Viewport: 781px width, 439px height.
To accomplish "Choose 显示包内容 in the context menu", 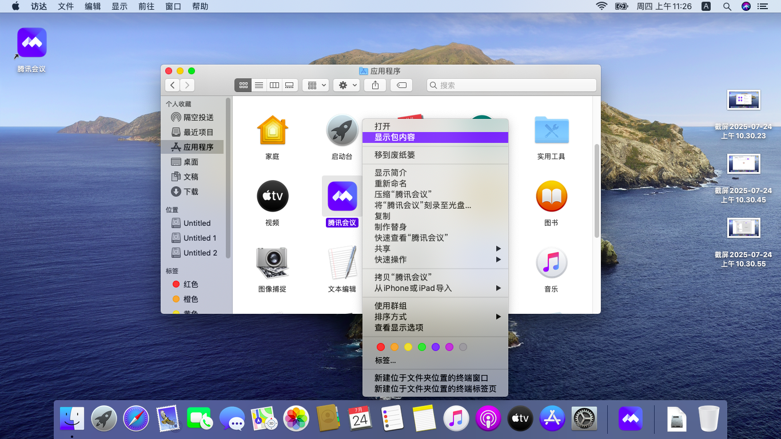I will (x=435, y=137).
